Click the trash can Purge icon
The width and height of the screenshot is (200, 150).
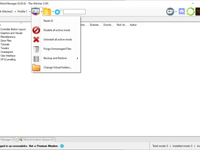(36, 49)
